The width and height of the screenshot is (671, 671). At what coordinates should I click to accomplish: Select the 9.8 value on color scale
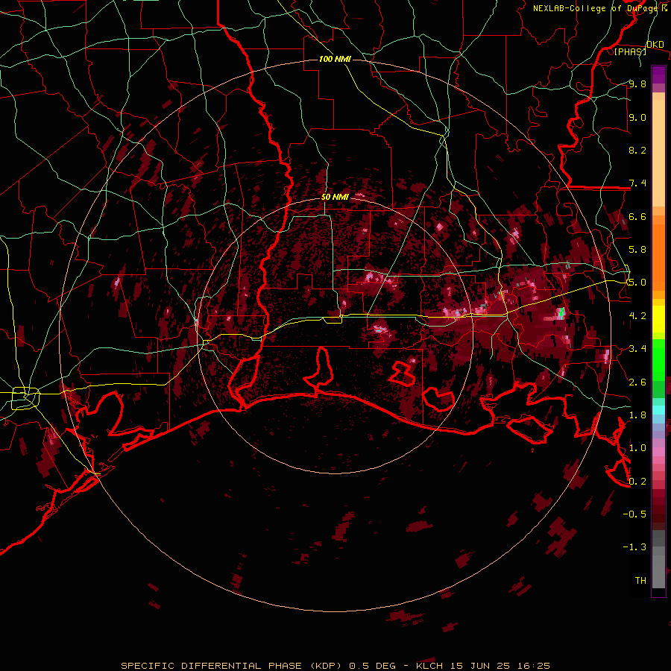637,84
